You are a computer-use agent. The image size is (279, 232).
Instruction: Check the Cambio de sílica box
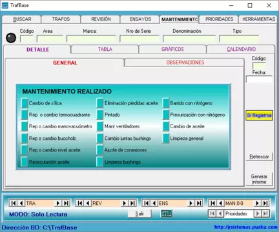[25, 103]
